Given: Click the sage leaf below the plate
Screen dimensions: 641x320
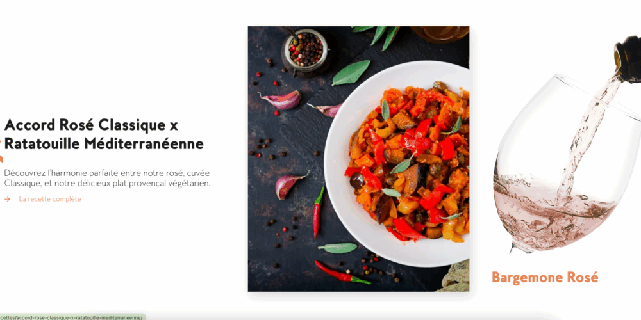Looking at the screenshot, I should [x=338, y=248].
